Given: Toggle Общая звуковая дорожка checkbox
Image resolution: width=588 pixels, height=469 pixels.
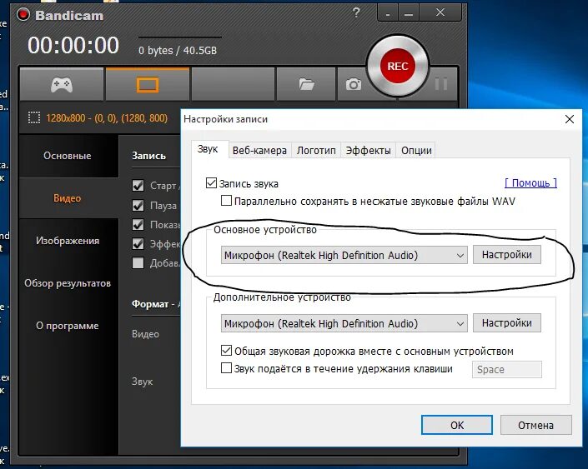Looking at the screenshot, I should [x=226, y=351].
